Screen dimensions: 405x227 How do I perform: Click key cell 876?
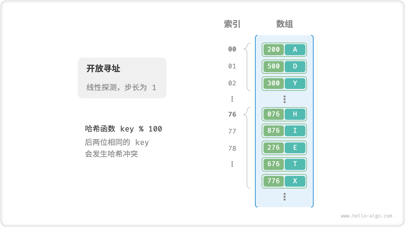274,131
